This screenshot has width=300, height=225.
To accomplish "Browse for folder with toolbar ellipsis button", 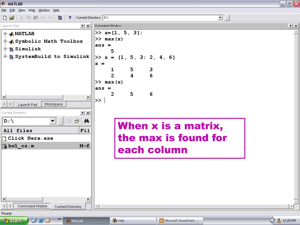I will pyautogui.click(x=227, y=18).
